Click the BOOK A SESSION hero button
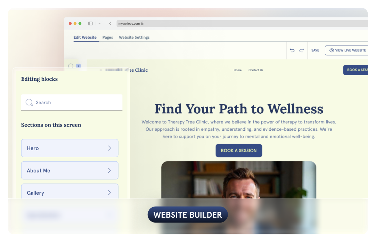The height and width of the screenshot is (242, 376). [239, 151]
